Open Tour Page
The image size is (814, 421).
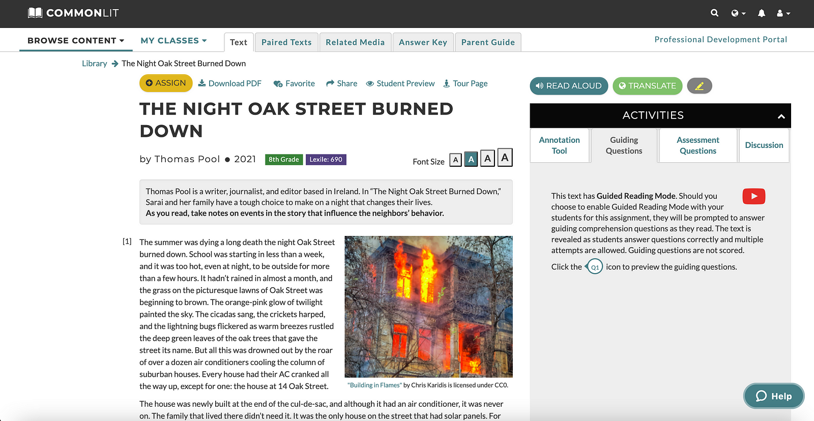pyautogui.click(x=465, y=83)
